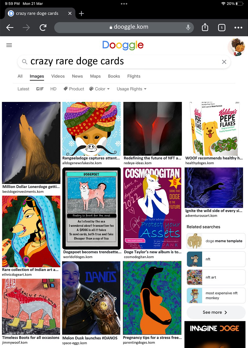Expand related searches with See more
This screenshot has height=348, width=248.
click(x=216, y=312)
